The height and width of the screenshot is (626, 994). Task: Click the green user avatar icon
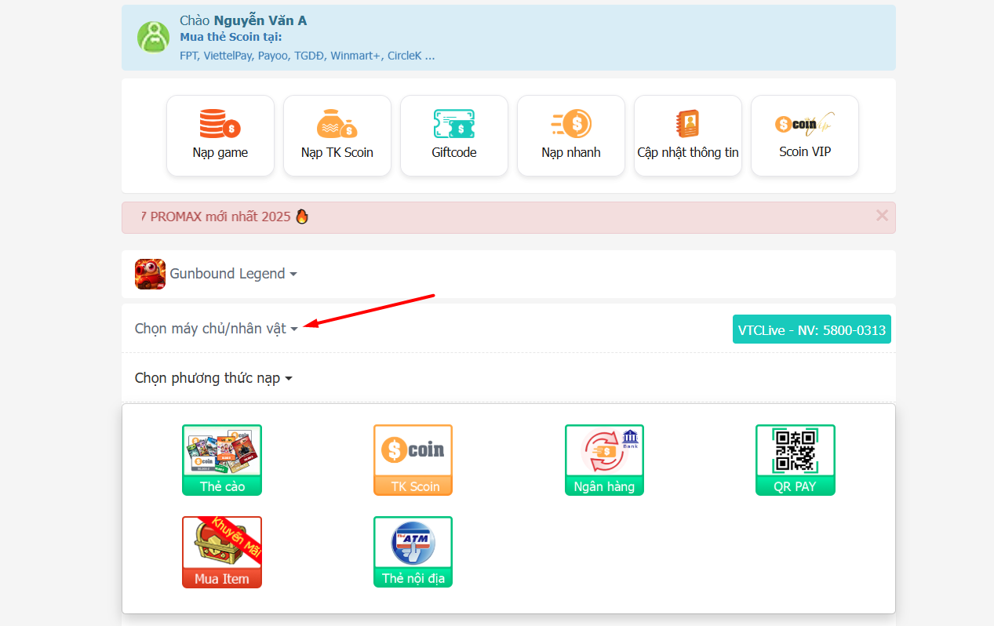coord(153,37)
